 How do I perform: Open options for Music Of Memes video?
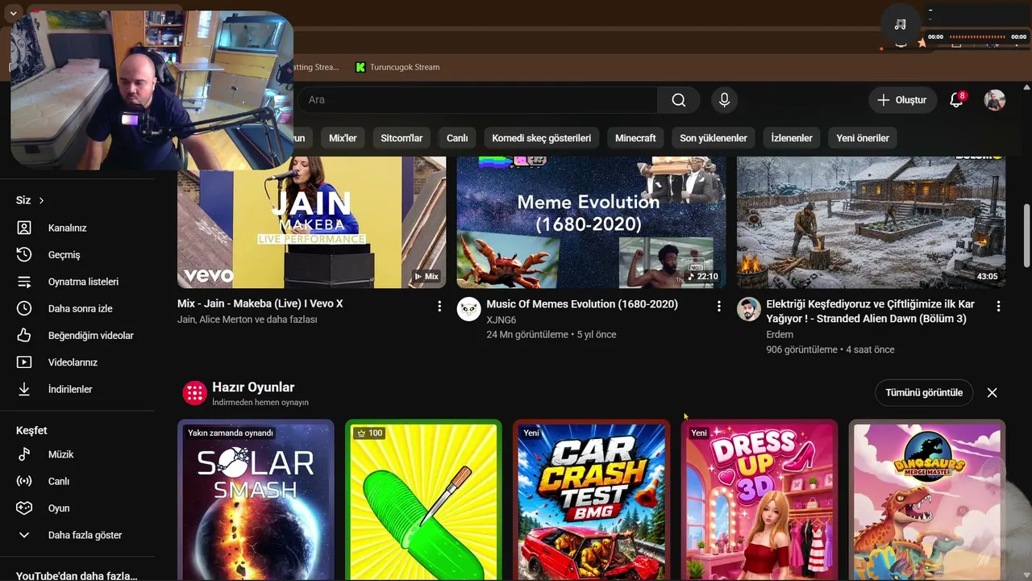(719, 306)
